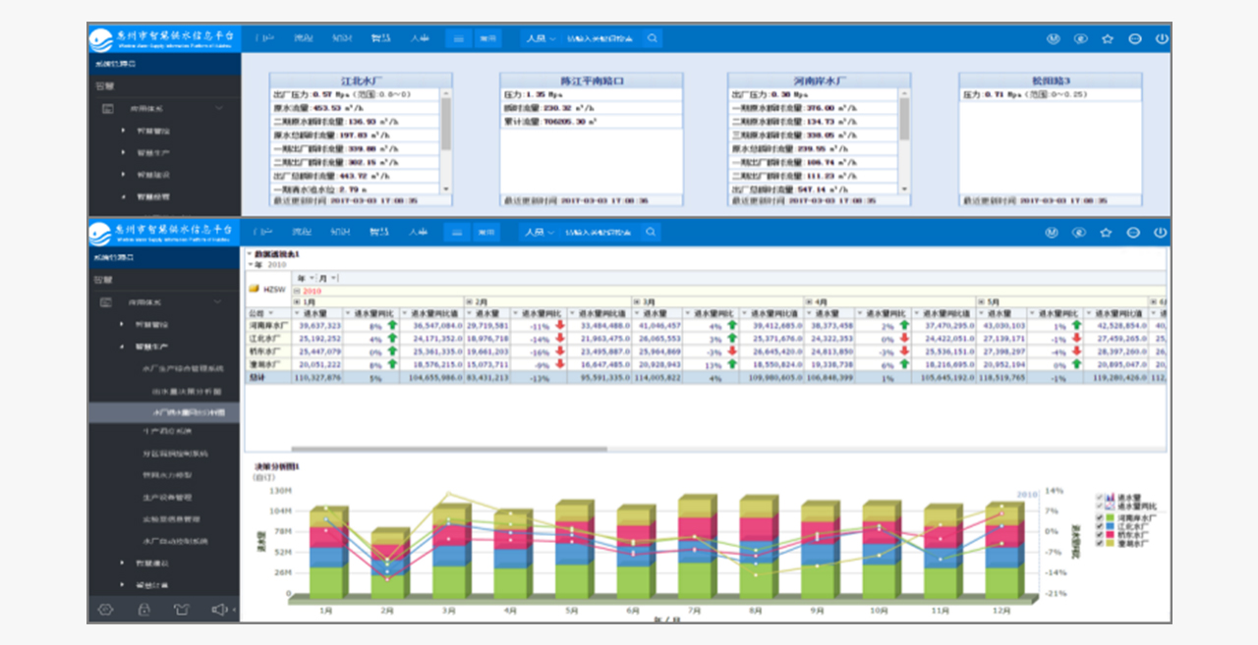The width and height of the screenshot is (1258, 645).
Task: Click the list-lines icon button in the lower window nav
Action: point(459,233)
